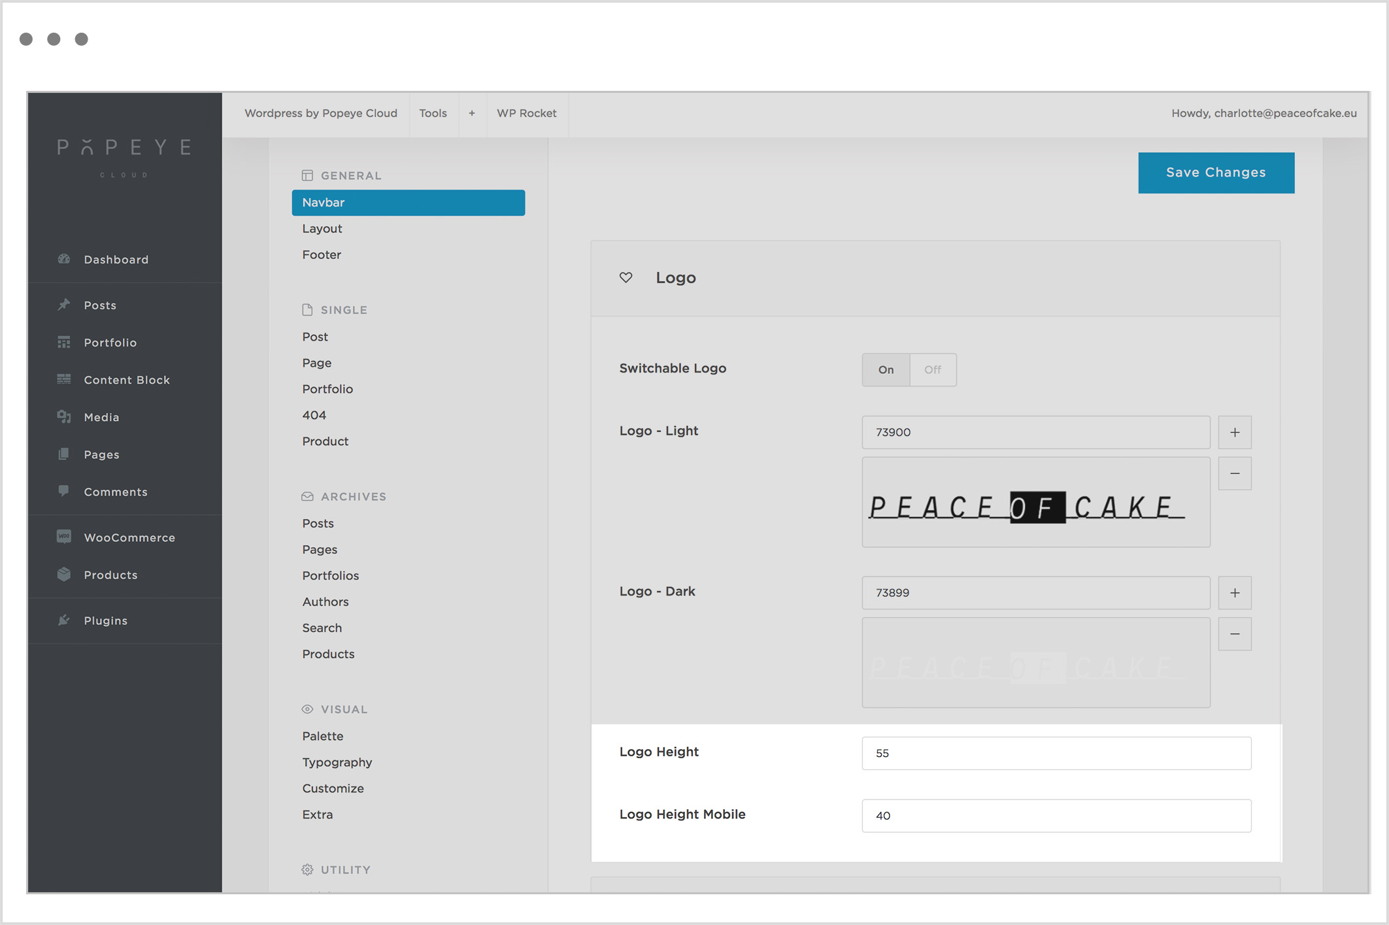Open Archives Posts settings
This screenshot has width=1389, height=925.
[318, 524]
